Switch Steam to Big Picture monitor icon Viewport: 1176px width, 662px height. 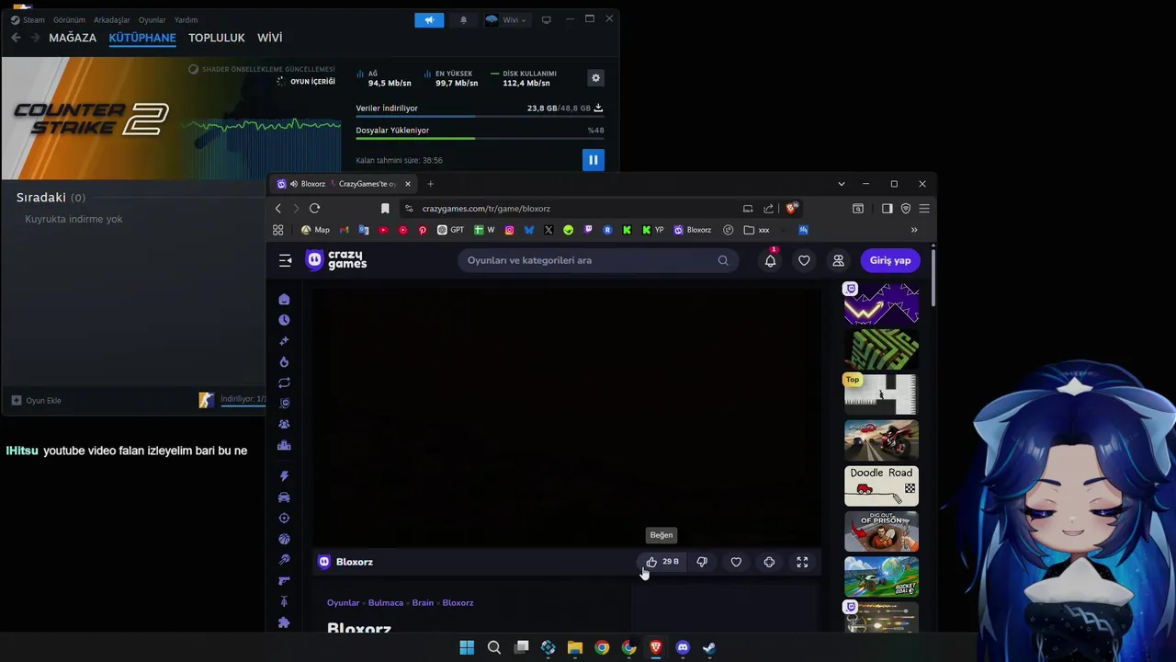pos(546,19)
